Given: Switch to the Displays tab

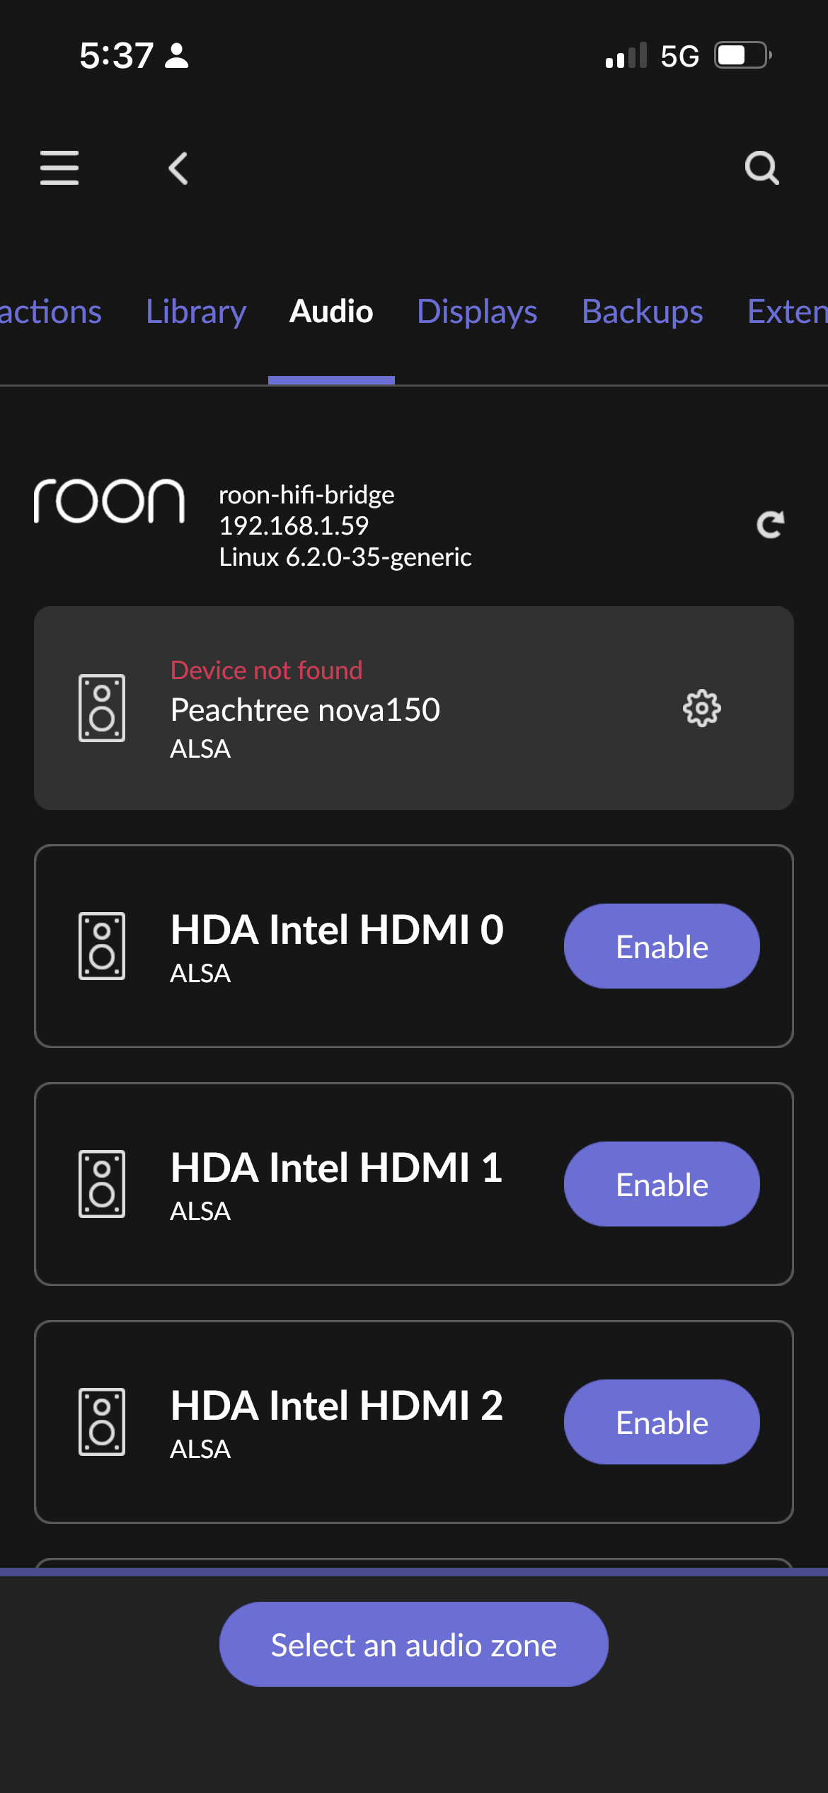Looking at the screenshot, I should coord(477,312).
